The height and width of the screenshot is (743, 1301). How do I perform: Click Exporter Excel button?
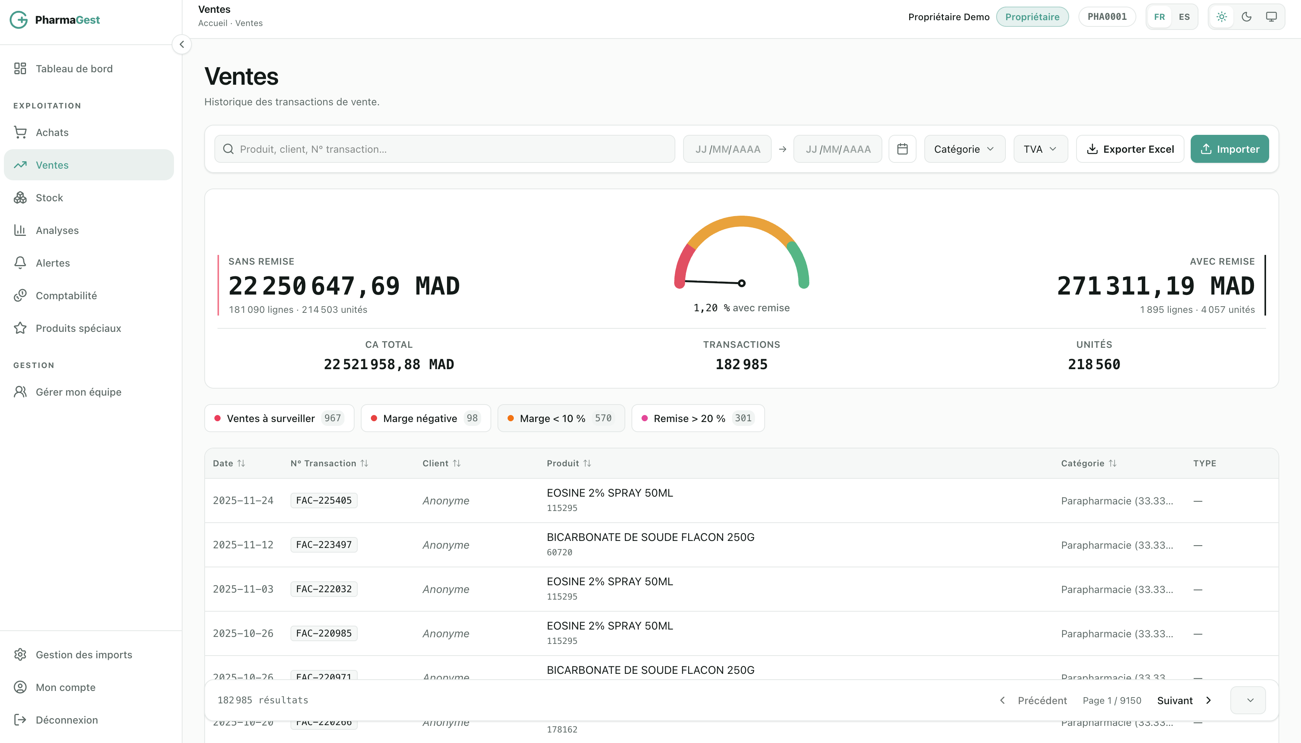pyautogui.click(x=1130, y=149)
